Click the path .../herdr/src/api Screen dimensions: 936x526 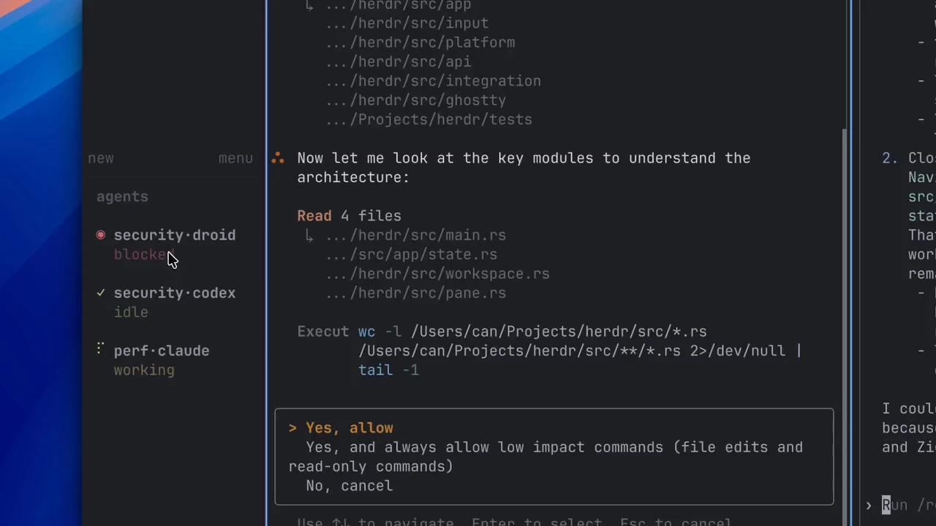point(398,62)
